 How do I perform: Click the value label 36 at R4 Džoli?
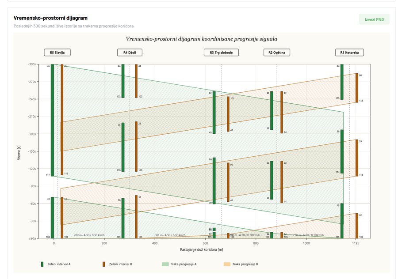(119, 200)
